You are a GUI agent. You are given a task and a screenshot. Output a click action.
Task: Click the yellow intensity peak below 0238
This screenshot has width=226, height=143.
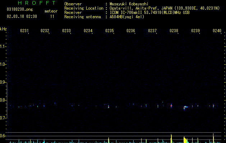[x=171, y=138]
